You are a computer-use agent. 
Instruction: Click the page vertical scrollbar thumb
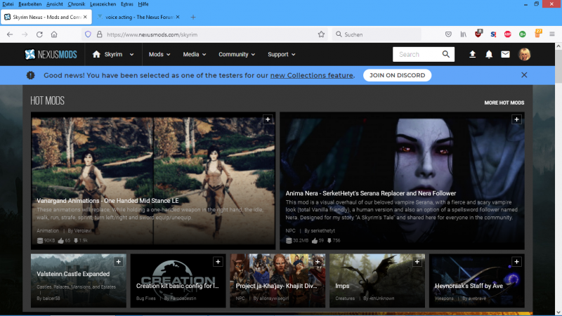pos(558,66)
